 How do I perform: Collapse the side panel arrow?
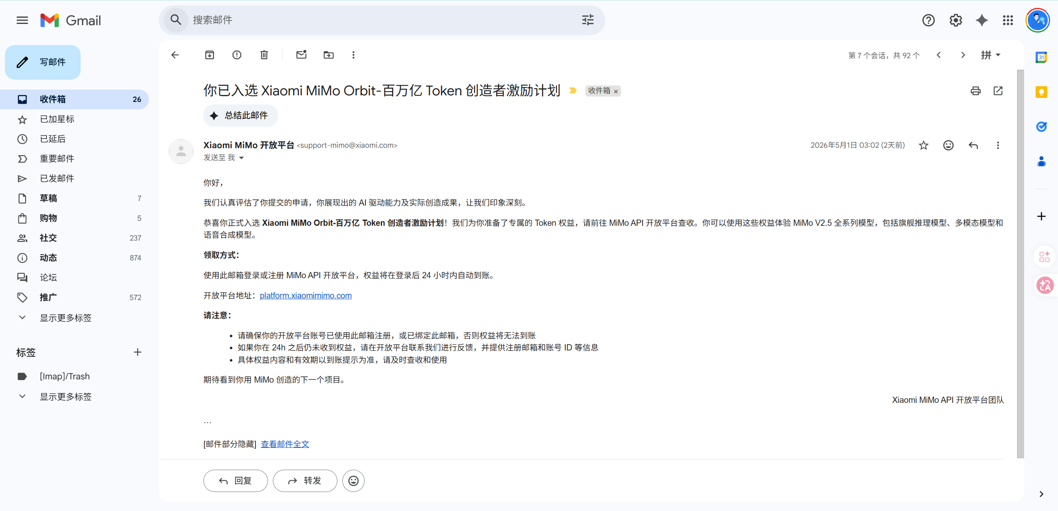(1041, 494)
